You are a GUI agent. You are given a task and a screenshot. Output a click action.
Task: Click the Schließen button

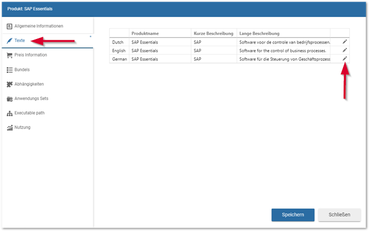point(339,215)
